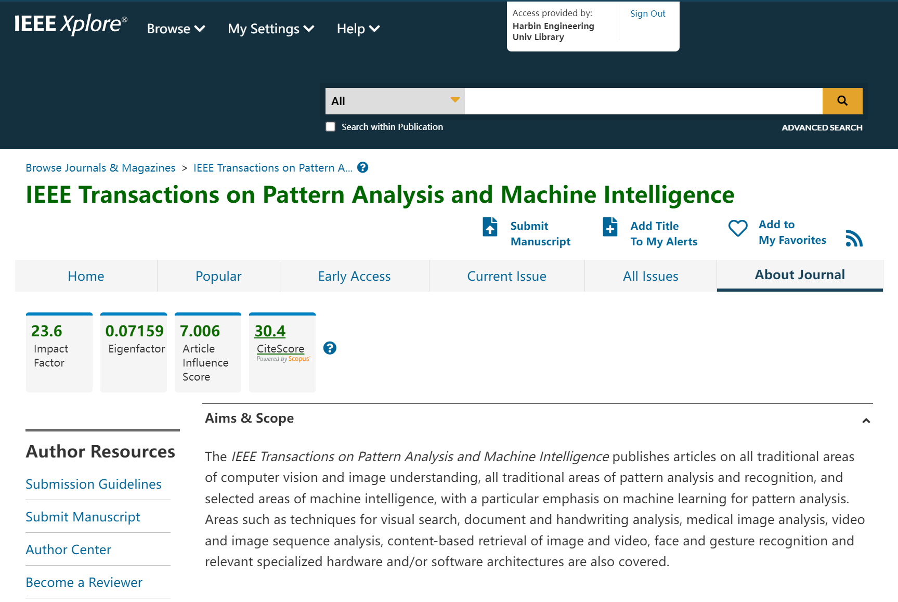Image resolution: width=898 pixels, height=602 pixels.
Task: Collapse the Aims & Scope section
Action: coord(866,421)
